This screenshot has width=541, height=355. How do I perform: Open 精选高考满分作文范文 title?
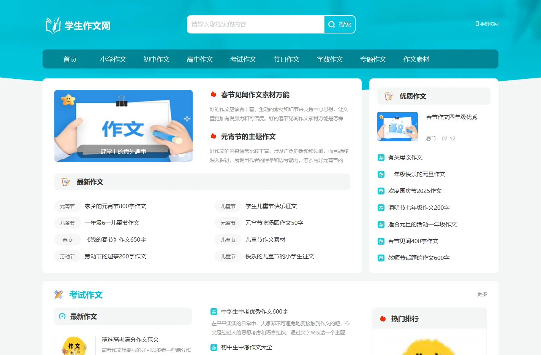pyautogui.click(x=130, y=340)
